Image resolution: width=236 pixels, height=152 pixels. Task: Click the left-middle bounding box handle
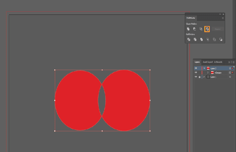[x=55, y=100]
